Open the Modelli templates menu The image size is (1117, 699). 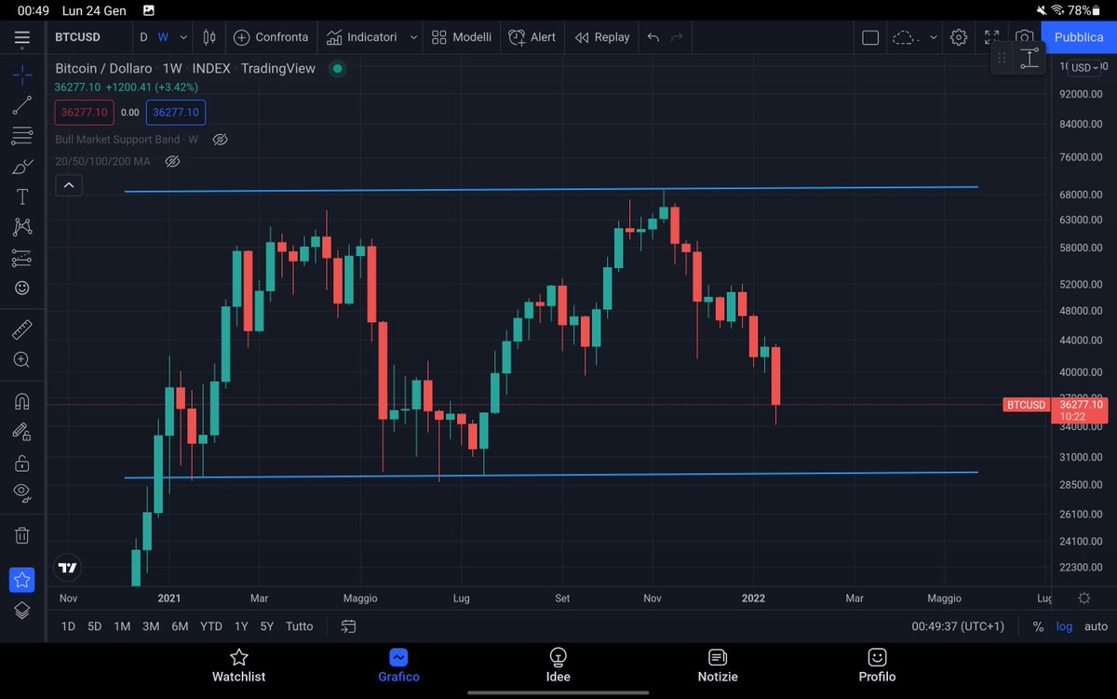pos(462,37)
